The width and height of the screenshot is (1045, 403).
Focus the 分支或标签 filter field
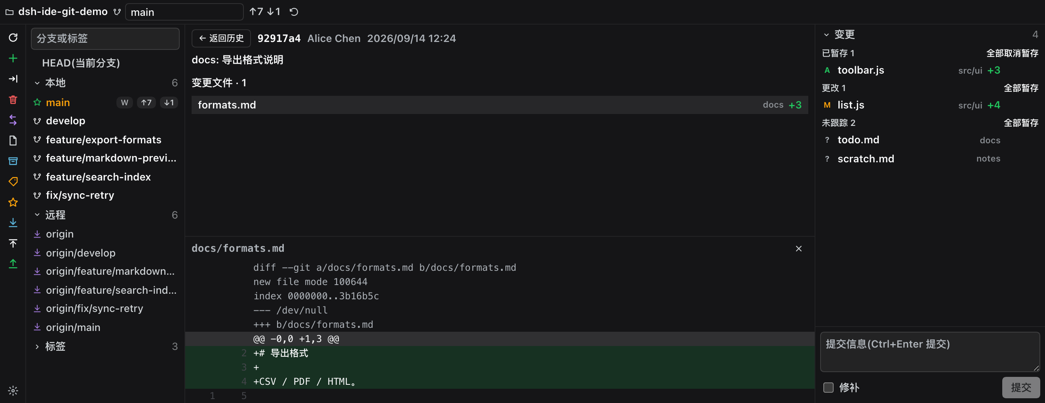click(x=105, y=38)
